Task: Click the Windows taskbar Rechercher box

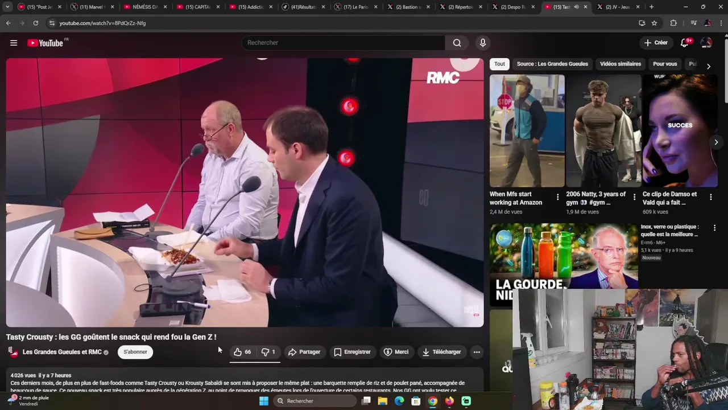Action: 315,401
